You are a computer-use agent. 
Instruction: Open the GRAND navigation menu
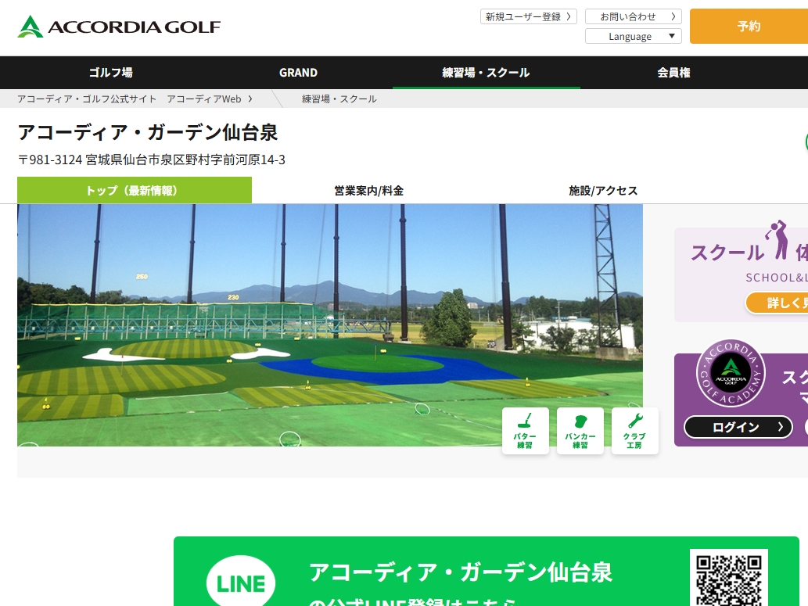tap(298, 72)
